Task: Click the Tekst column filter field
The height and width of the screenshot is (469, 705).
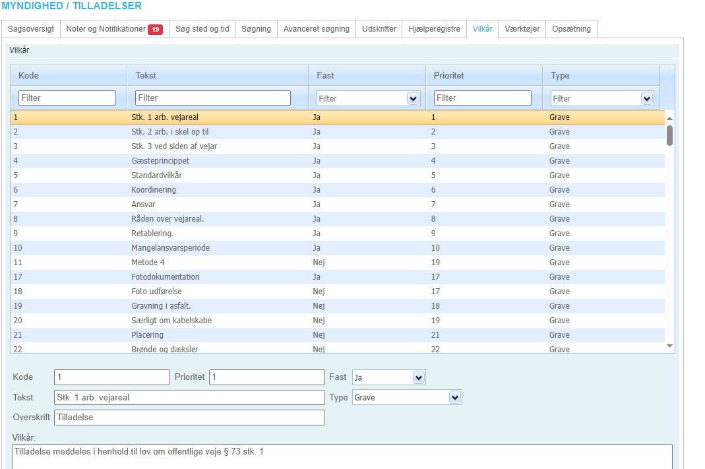Action: (x=212, y=98)
